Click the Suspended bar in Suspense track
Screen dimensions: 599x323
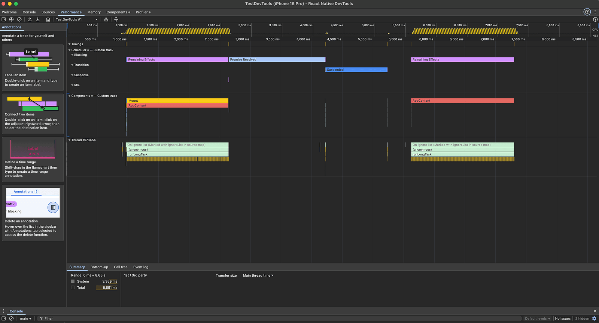[x=356, y=70]
